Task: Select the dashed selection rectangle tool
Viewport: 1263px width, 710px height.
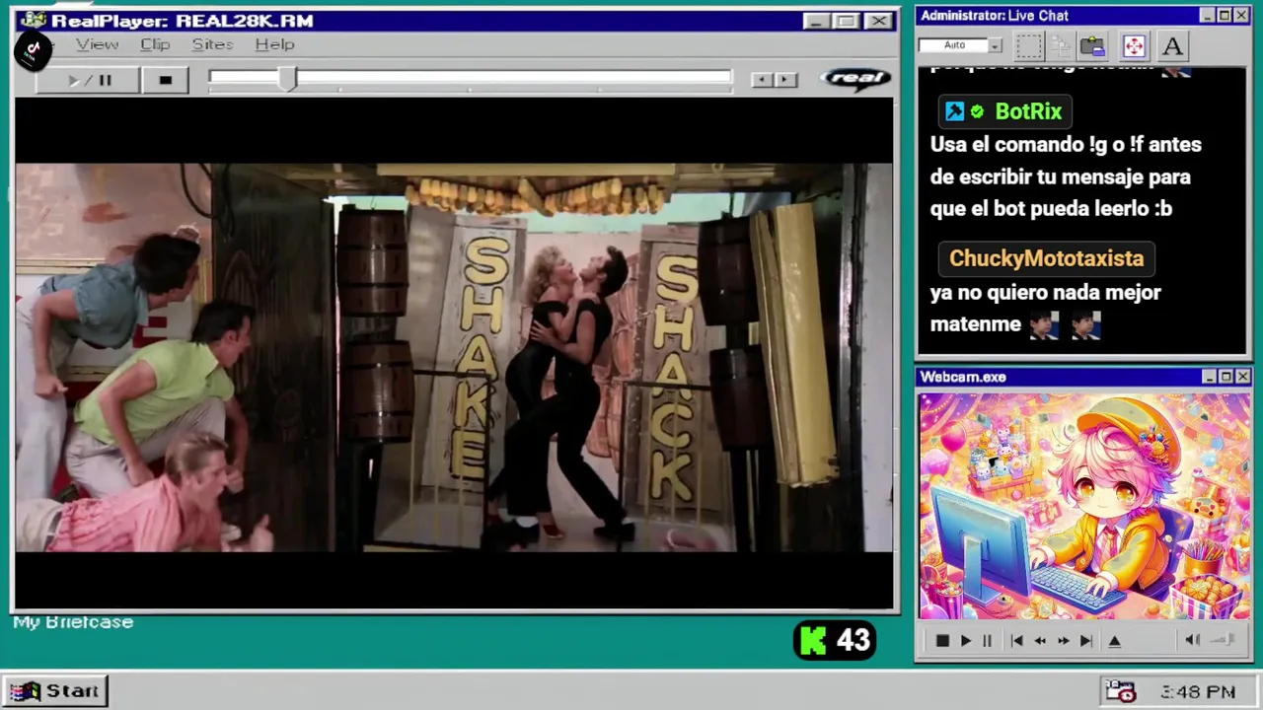Action: [x=1029, y=45]
